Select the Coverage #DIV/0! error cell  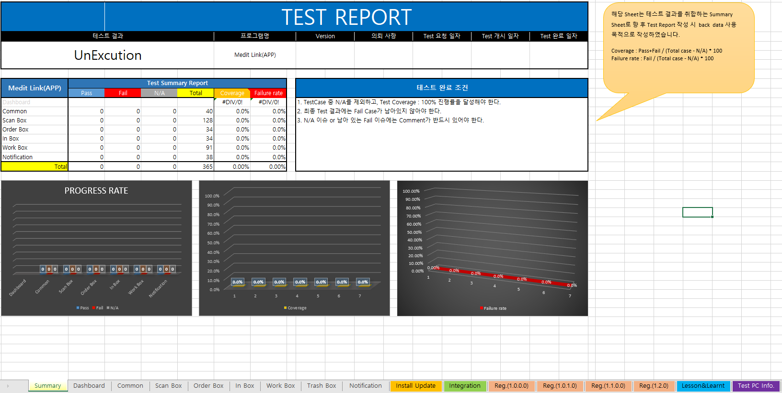(232, 102)
